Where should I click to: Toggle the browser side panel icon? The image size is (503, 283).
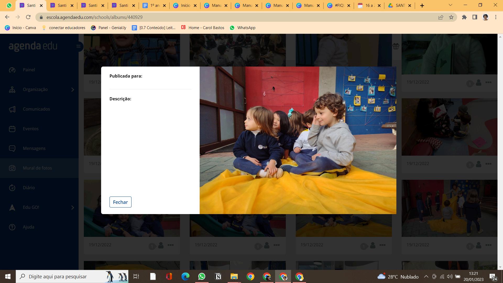474,17
